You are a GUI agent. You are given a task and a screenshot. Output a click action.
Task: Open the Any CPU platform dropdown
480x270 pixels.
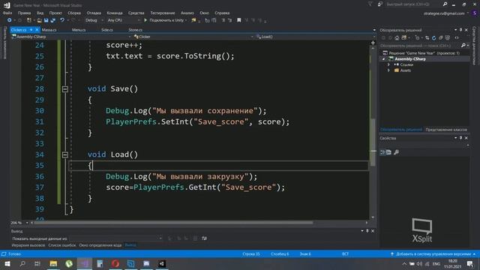coord(124,20)
